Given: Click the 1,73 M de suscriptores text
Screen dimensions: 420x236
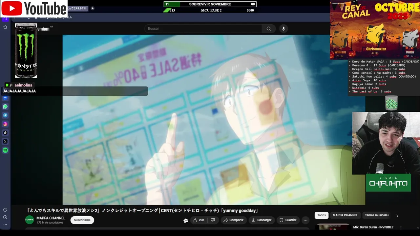Looking at the screenshot, I should [x=50, y=223].
